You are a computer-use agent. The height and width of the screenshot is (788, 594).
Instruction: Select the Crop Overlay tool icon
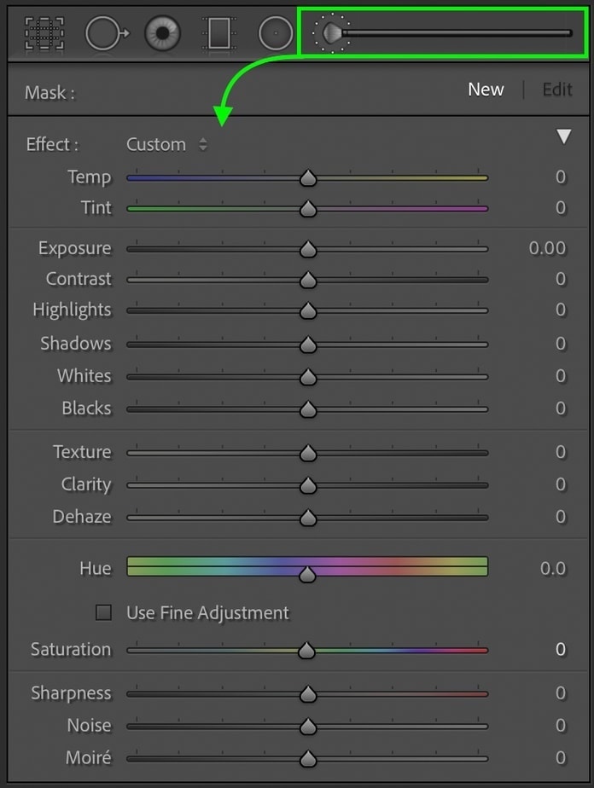pos(44,34)
